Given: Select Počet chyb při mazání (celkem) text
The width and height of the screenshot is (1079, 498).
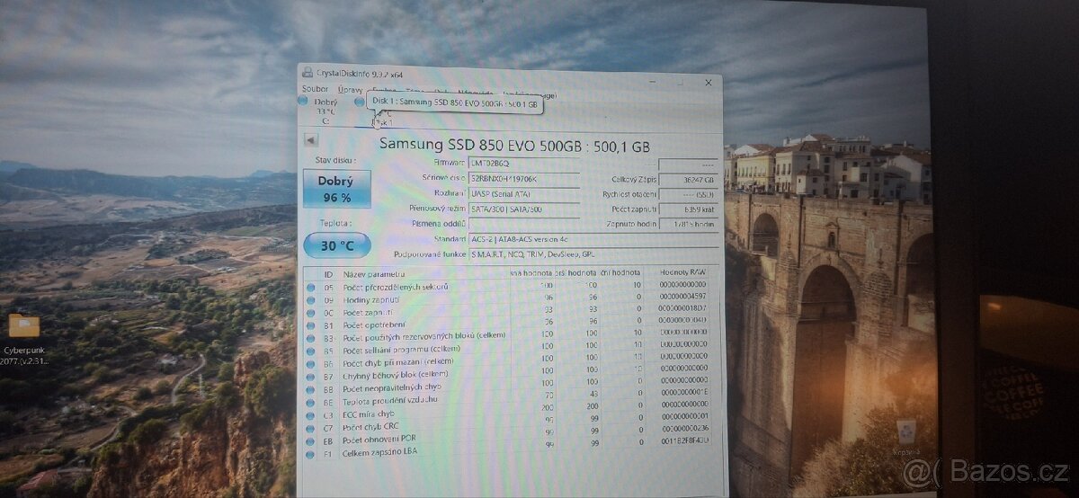Looking at the screenshot, I should [397, 361].
